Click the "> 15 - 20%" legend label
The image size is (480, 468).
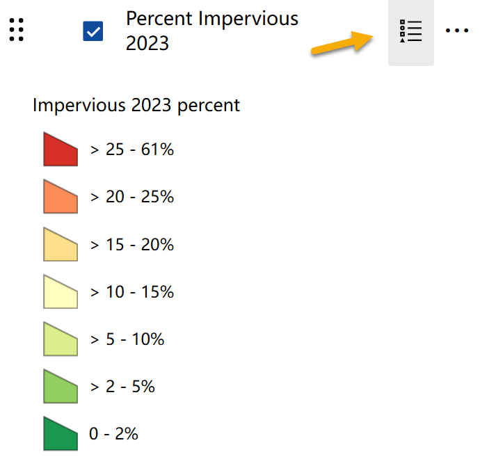click(132, 245)
